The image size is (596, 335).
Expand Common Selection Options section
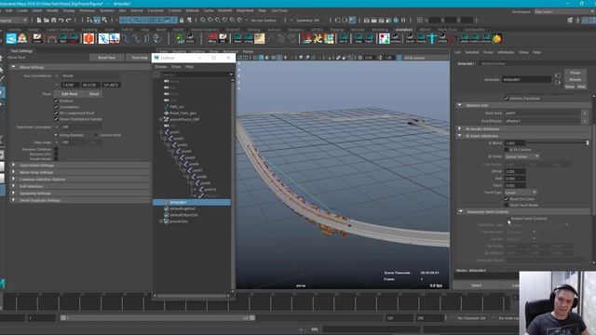(14, 180)
